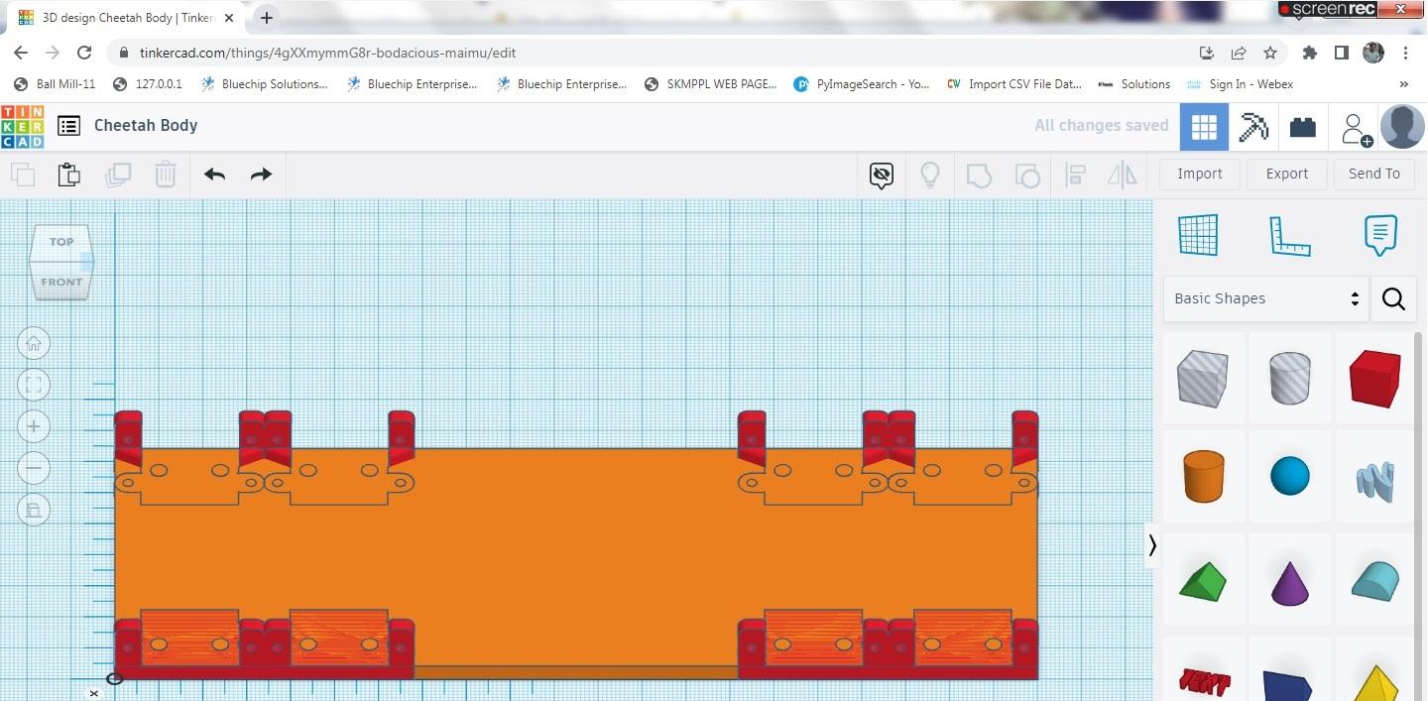Select the 3D design Cheetah Body tab

point(126,18)
